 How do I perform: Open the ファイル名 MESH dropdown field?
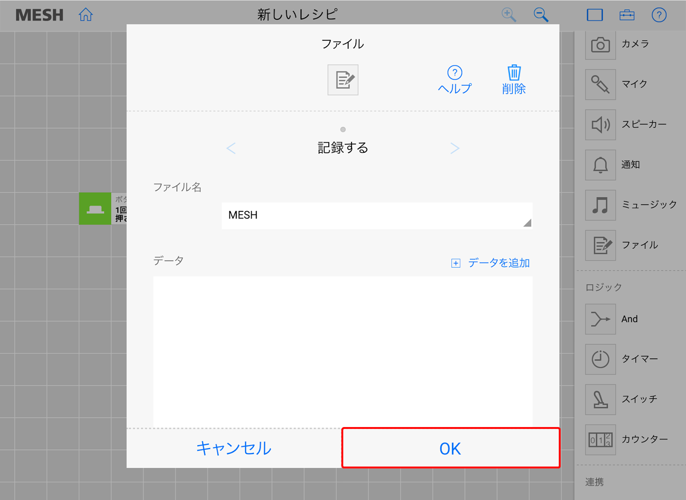tap(377, 216)
